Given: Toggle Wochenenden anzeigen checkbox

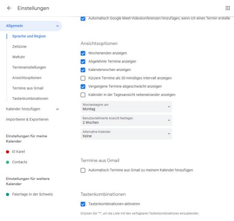Looking at the screenshot, I should click(x=83, y=53).
